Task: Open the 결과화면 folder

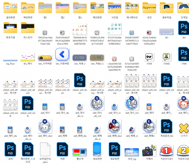Action: (10, 8)
